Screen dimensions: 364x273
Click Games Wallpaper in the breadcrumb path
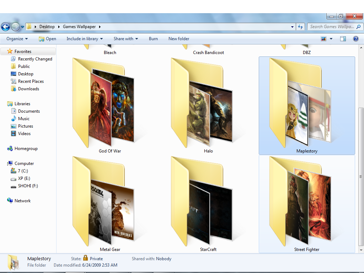point(79,26)
